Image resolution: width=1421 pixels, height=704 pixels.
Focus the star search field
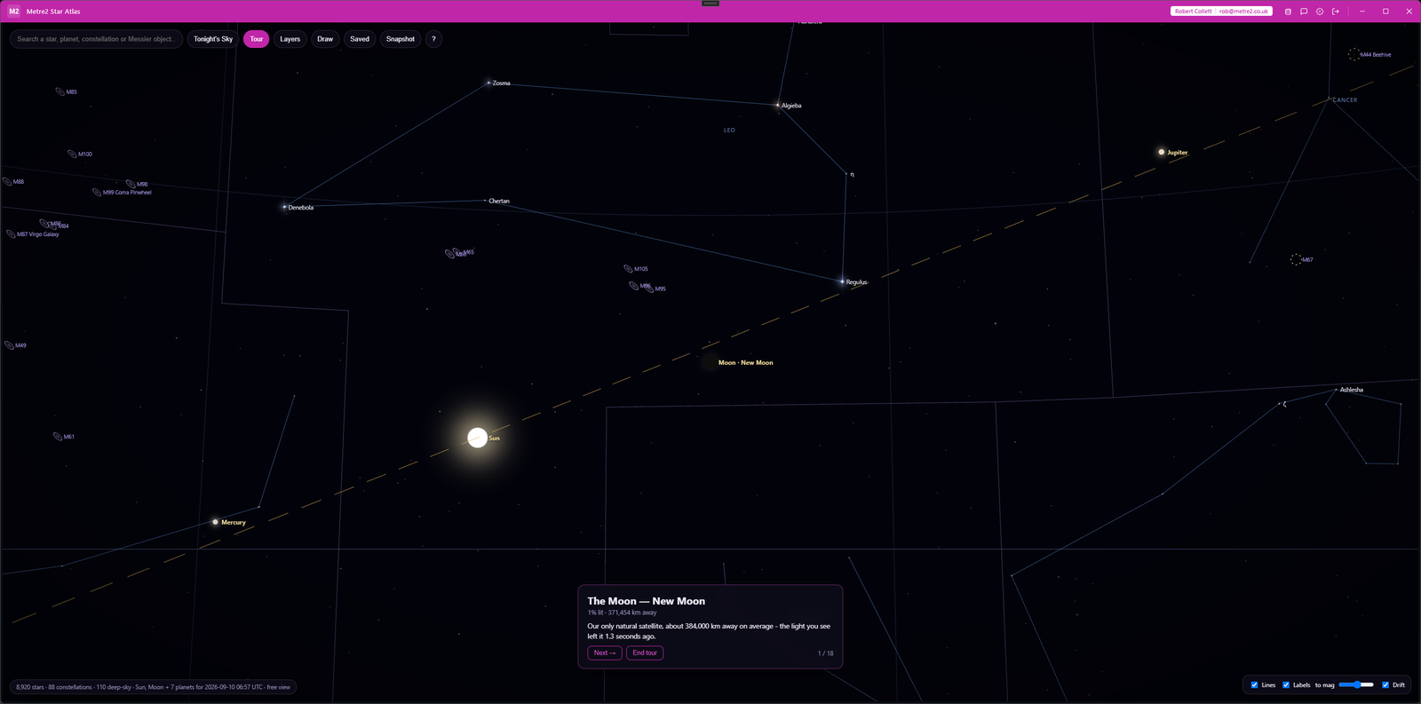96,39
